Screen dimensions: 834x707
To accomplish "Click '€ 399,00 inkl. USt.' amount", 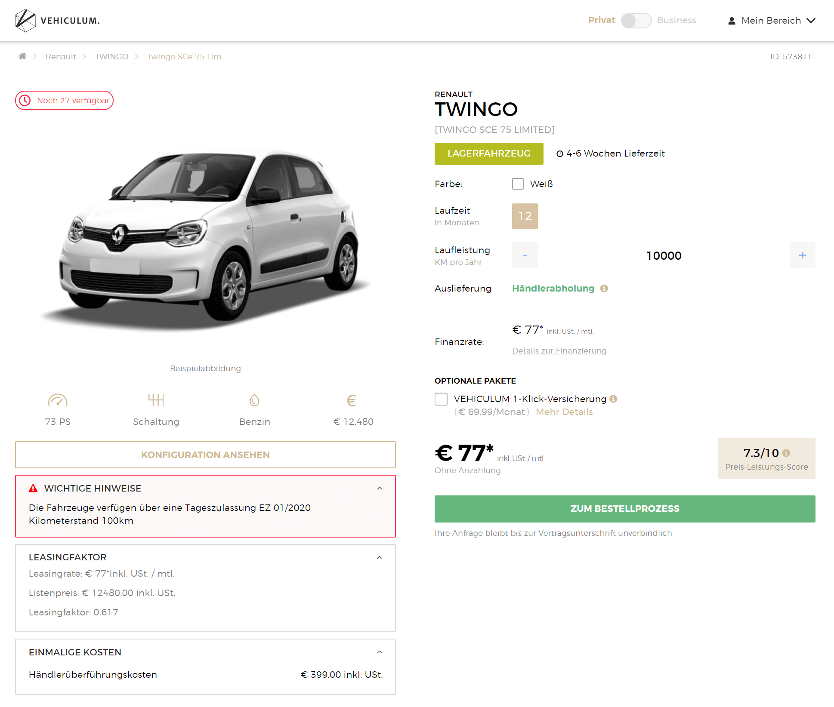I will pos(342,674).
